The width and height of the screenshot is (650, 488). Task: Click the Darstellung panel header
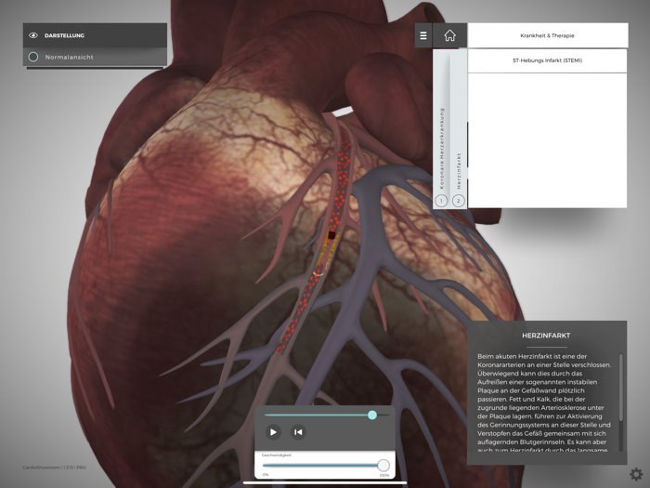(x=95, y=35)
